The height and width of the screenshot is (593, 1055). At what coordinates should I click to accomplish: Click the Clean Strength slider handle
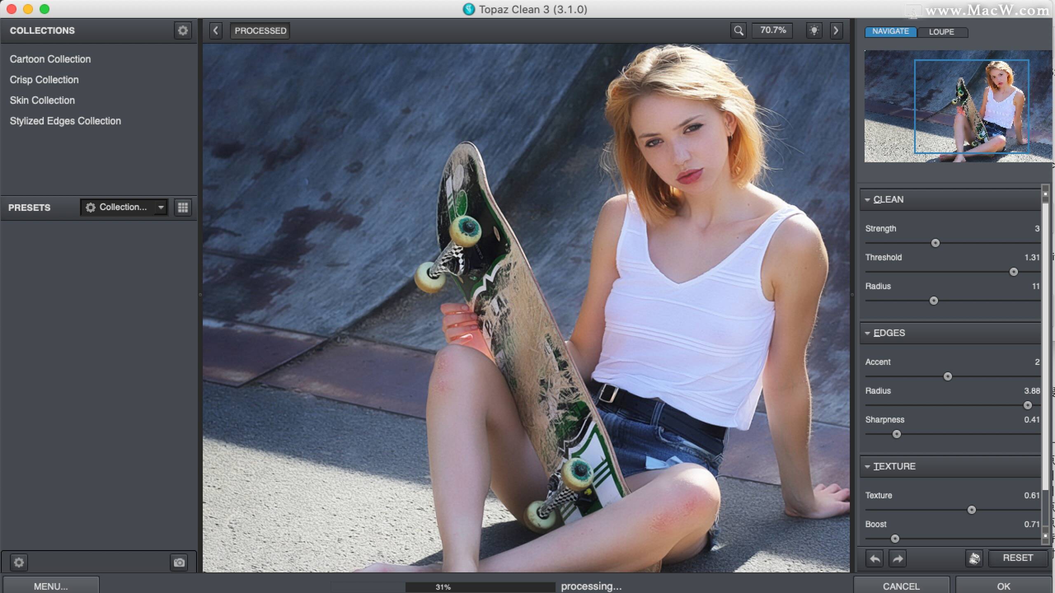click(x=935, y=243)
